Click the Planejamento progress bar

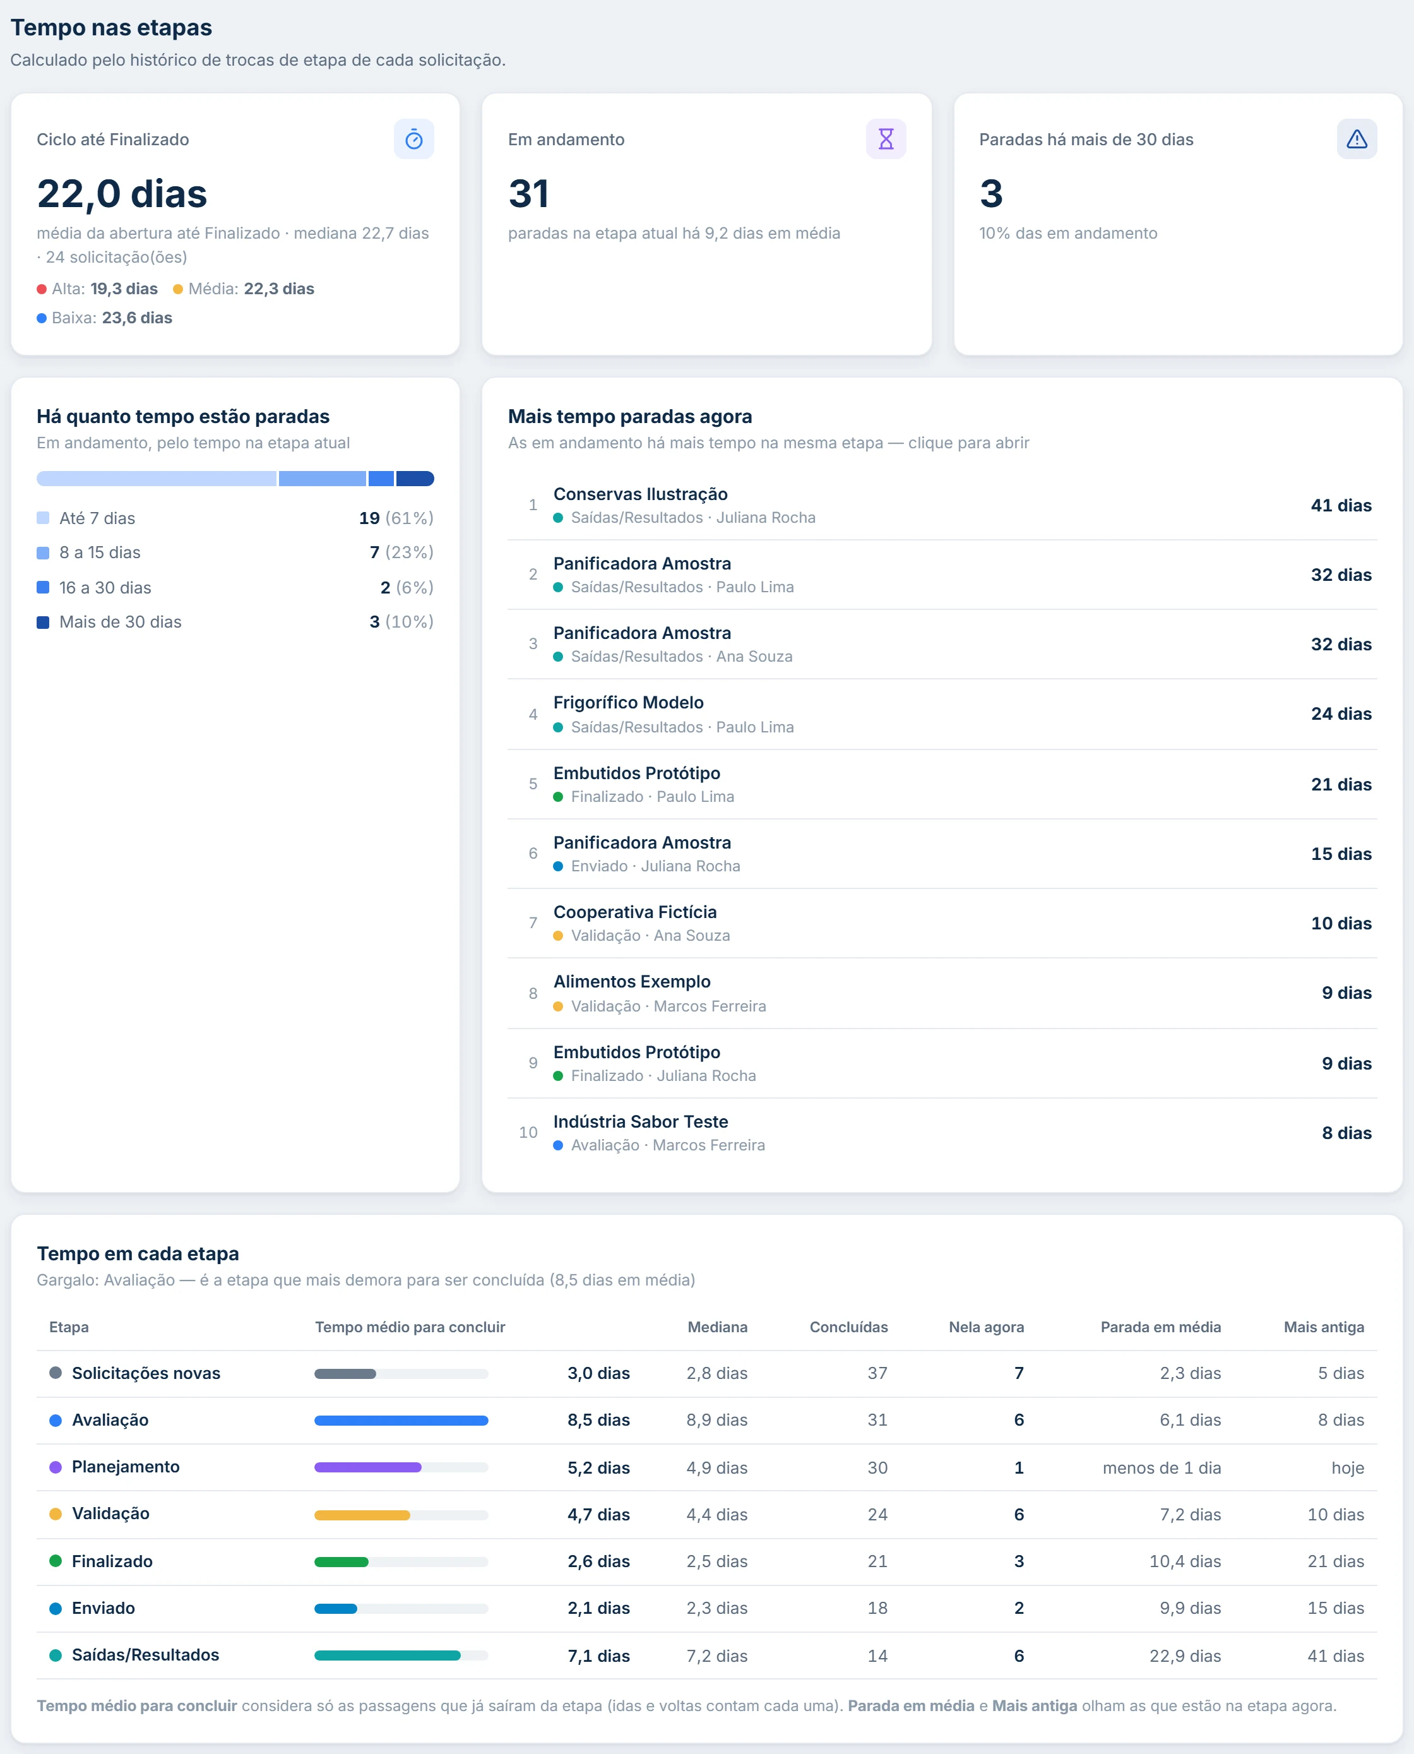(x=401, y=1467)
